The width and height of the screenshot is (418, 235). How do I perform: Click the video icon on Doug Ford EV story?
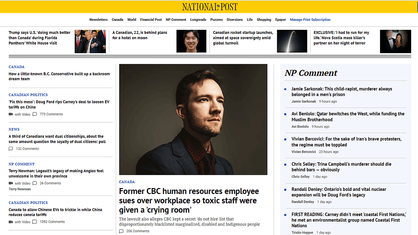pyautogui.click(x=11, y=114)
